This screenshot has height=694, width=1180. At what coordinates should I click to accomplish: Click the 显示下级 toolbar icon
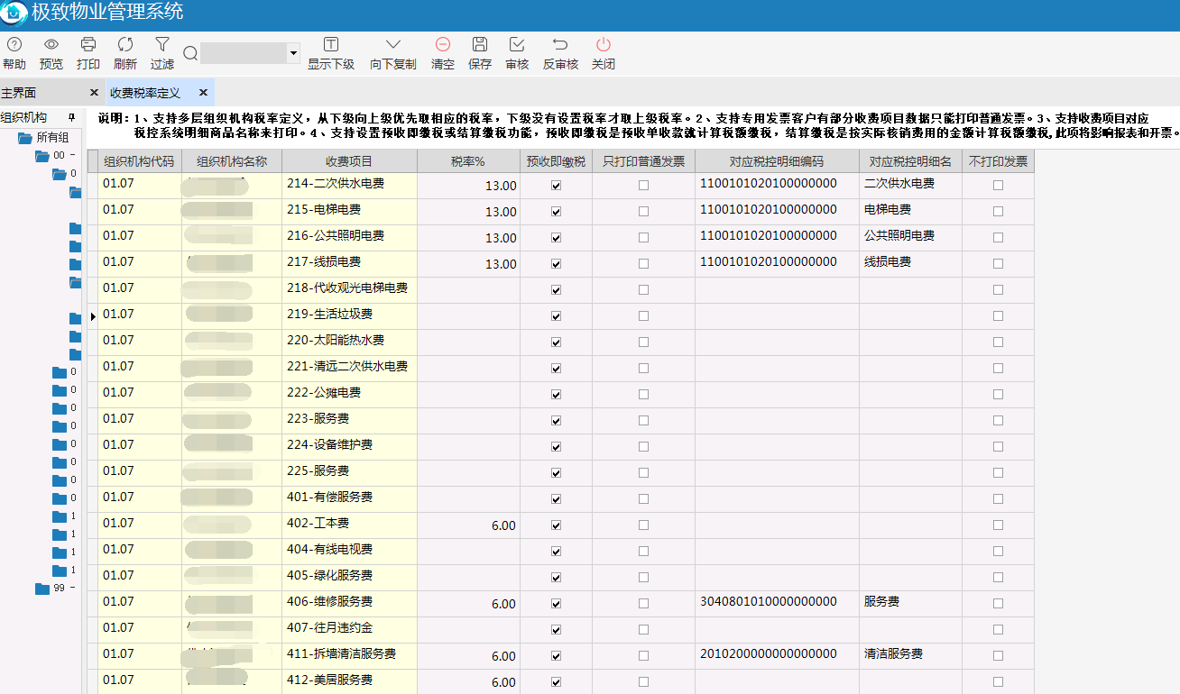click(331, 44)
